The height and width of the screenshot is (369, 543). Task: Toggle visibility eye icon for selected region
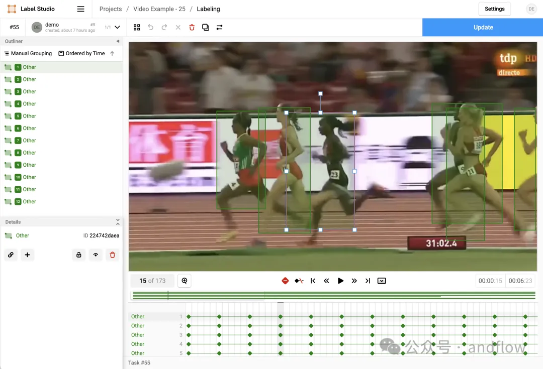pyautogui.click(x=96, y=255)
